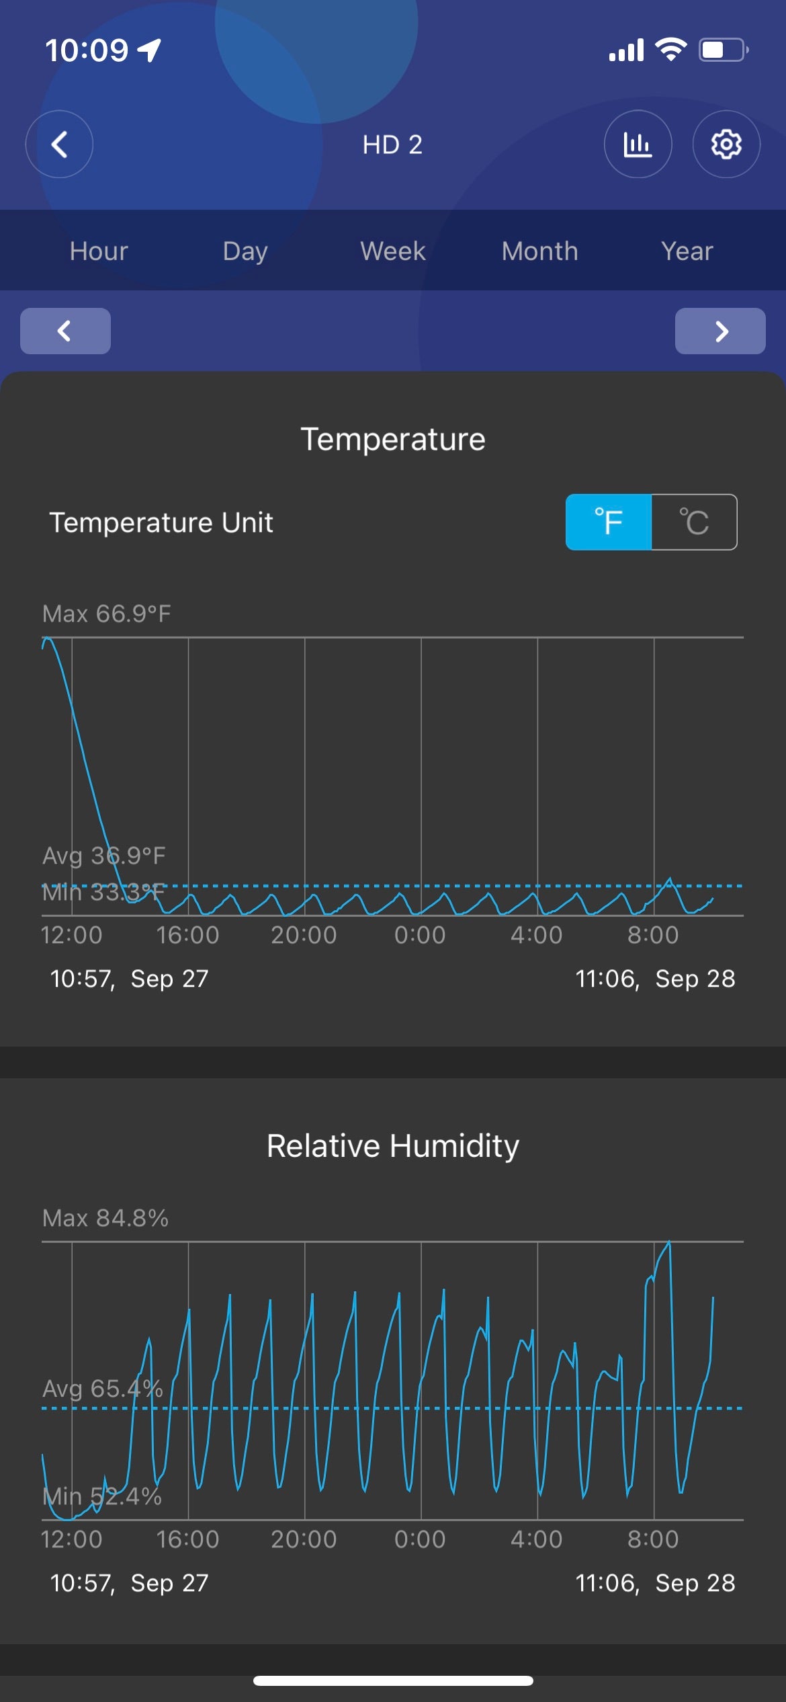The image size is (786, 1702).
Task: Tap the Relative Humidity heading
Action: pyautogui.click(x=393, y=1145)
